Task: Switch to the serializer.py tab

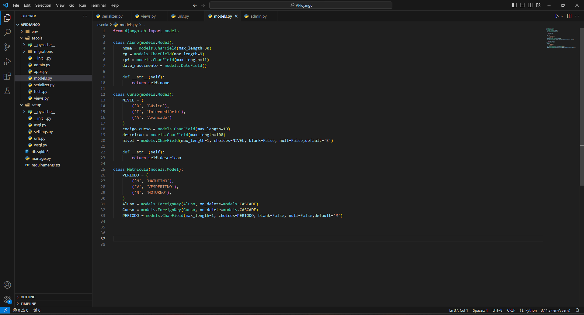Action: tap(112, 16)
